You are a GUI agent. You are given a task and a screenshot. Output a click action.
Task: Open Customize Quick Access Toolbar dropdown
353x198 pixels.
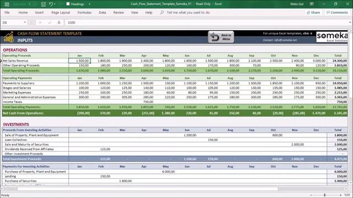pyautogui.click(x=89, y=4)
